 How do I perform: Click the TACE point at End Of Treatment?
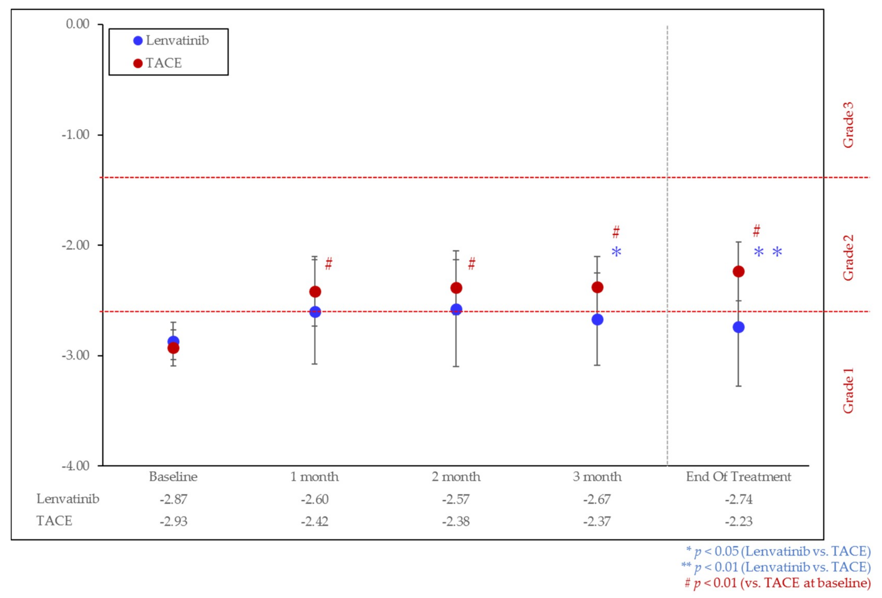(739, 271)
